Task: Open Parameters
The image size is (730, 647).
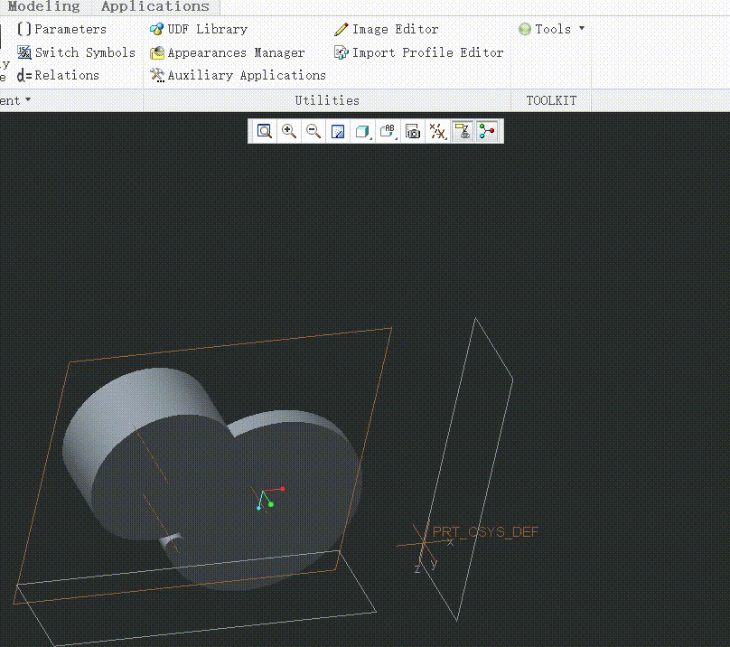Action: pyautogui.click(x=70, y=29)
